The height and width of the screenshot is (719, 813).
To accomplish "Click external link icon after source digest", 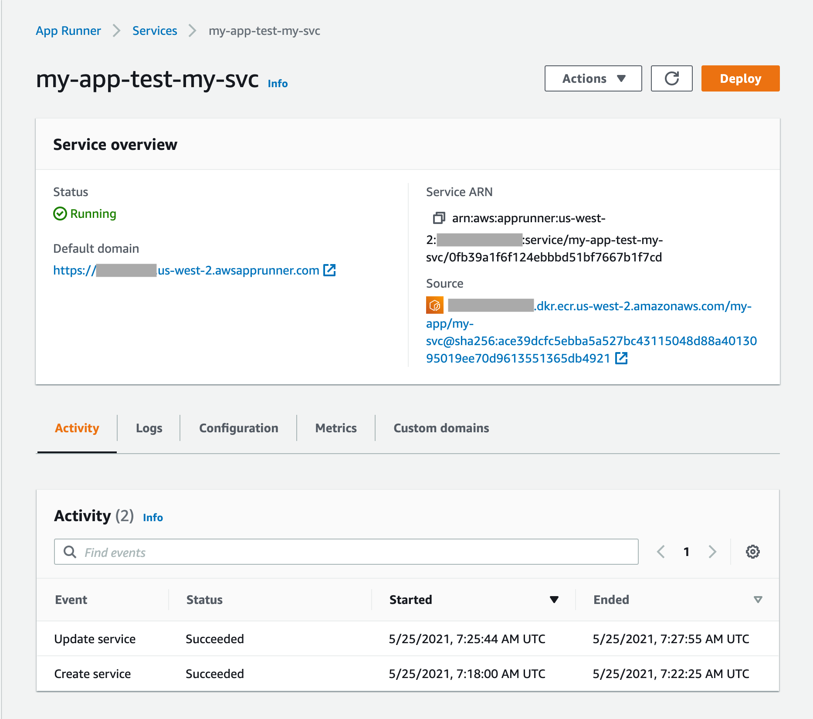I will (x=621, y=358).
